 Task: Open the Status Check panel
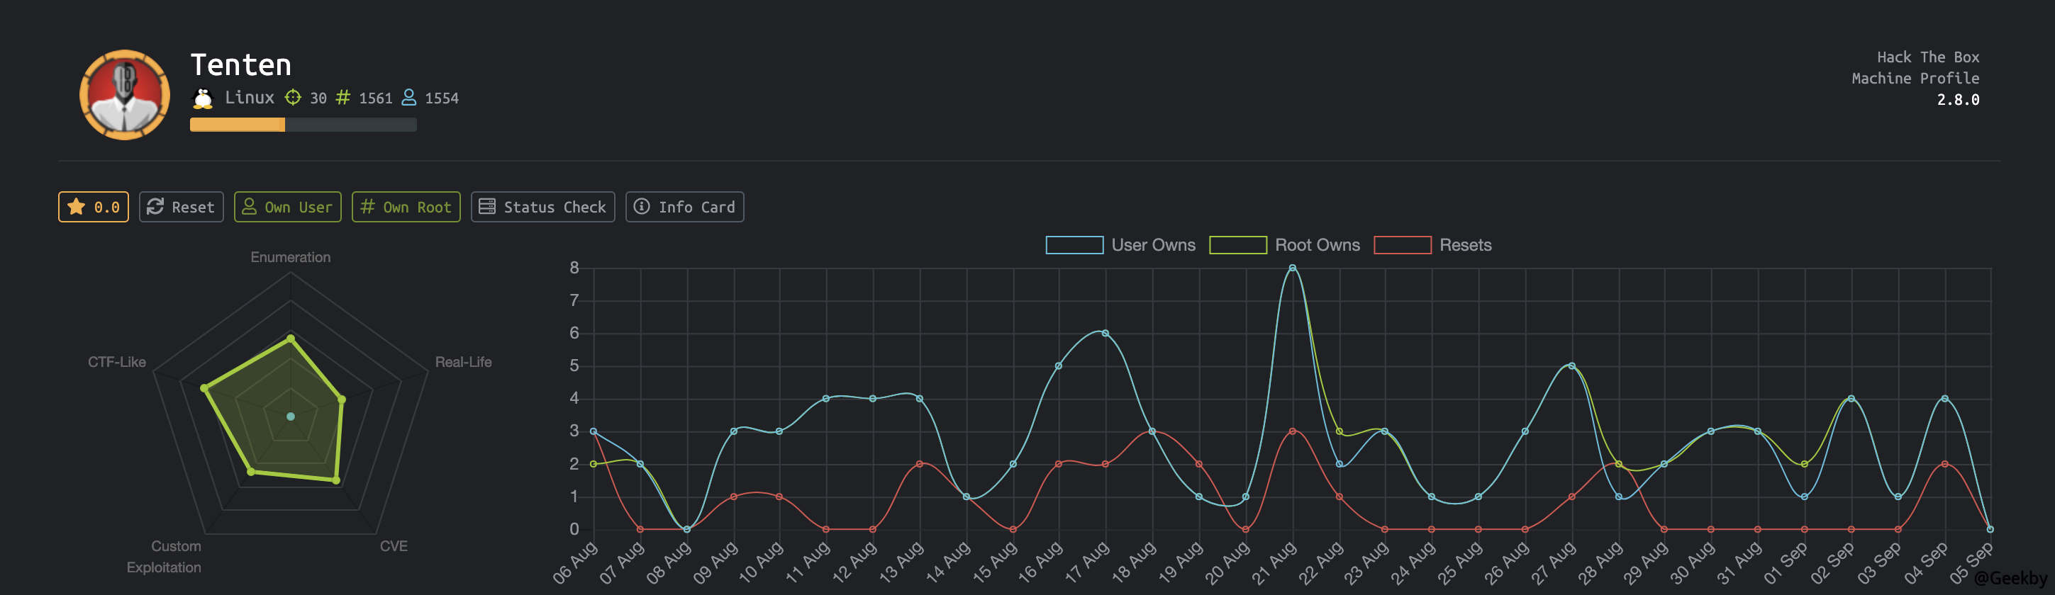542,207
